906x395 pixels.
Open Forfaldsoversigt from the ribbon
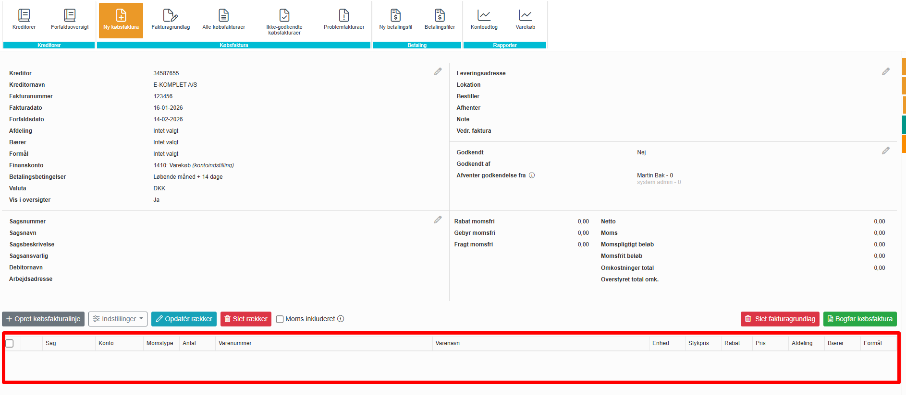point(70,20)
